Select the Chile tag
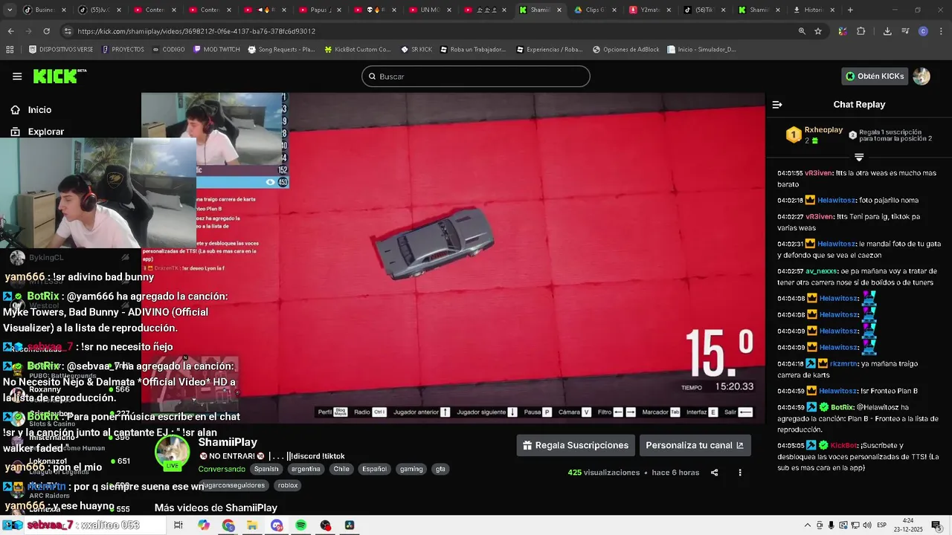952x535 pixels. [x=341, y=469]
